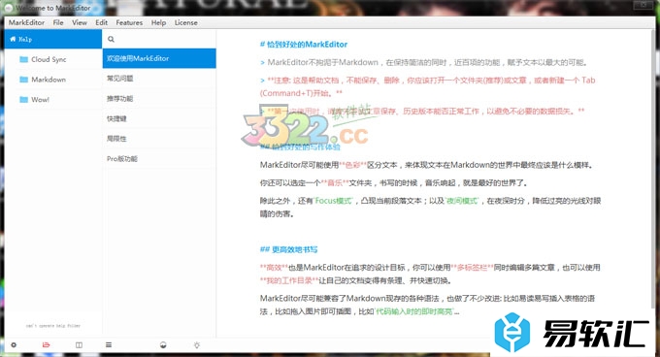Screen dimensions: 660x357
Task: Click the window close button
Action: 643,5
